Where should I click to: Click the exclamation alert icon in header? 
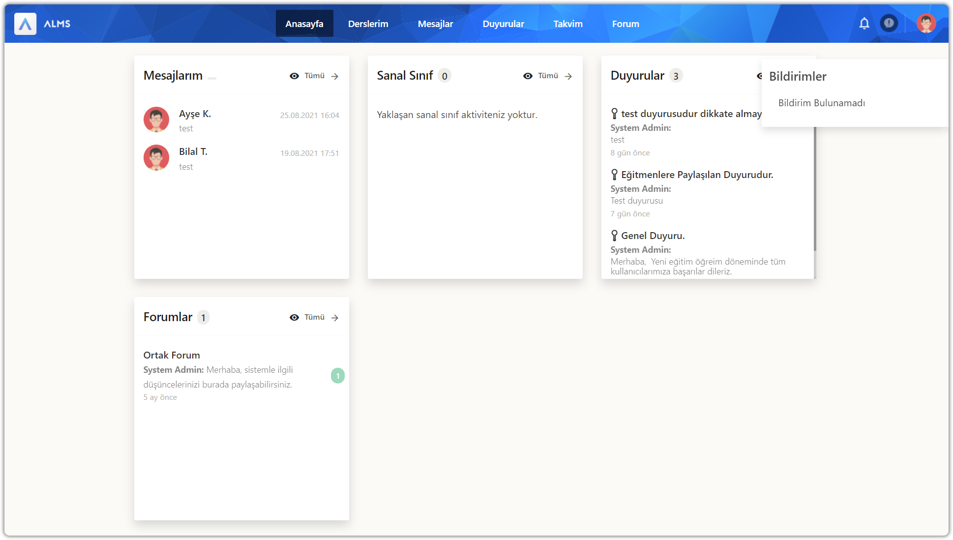point(889,23)
